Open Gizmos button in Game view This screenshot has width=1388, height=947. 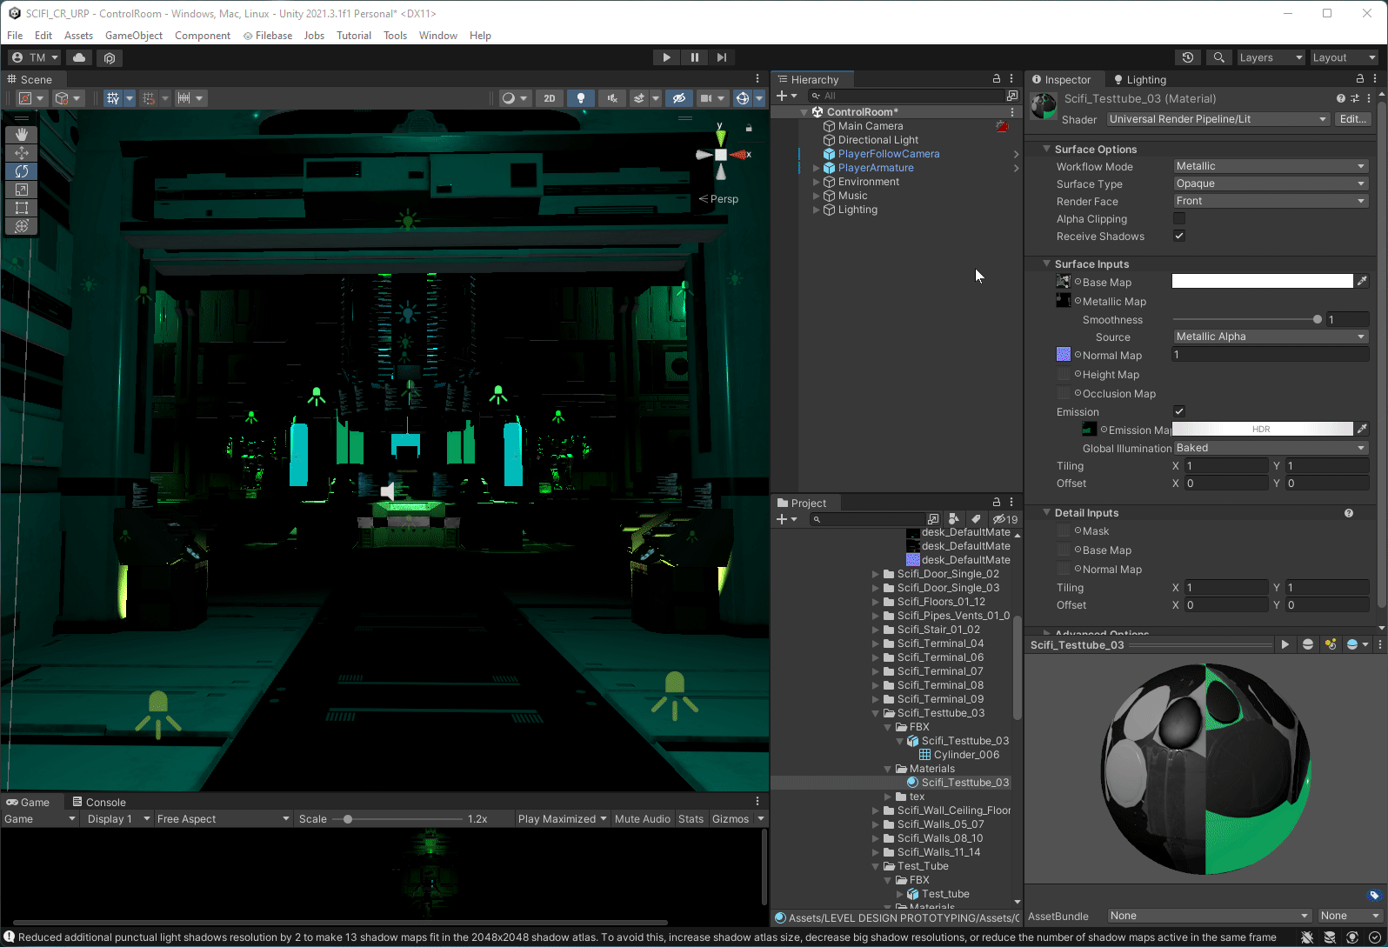731,819
